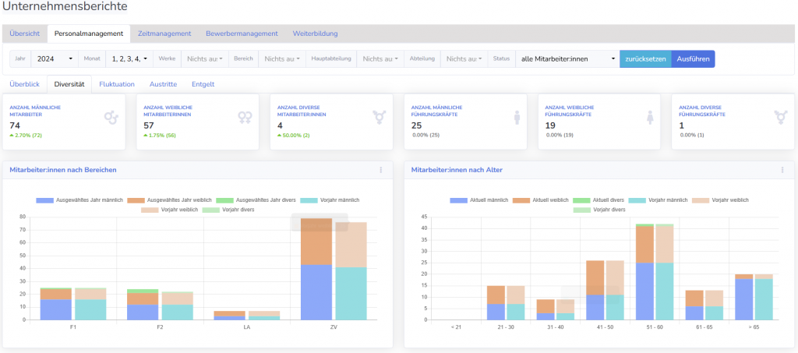Open the Fluktuation sub-tab

pyautogui.click(x=117, y=84)
